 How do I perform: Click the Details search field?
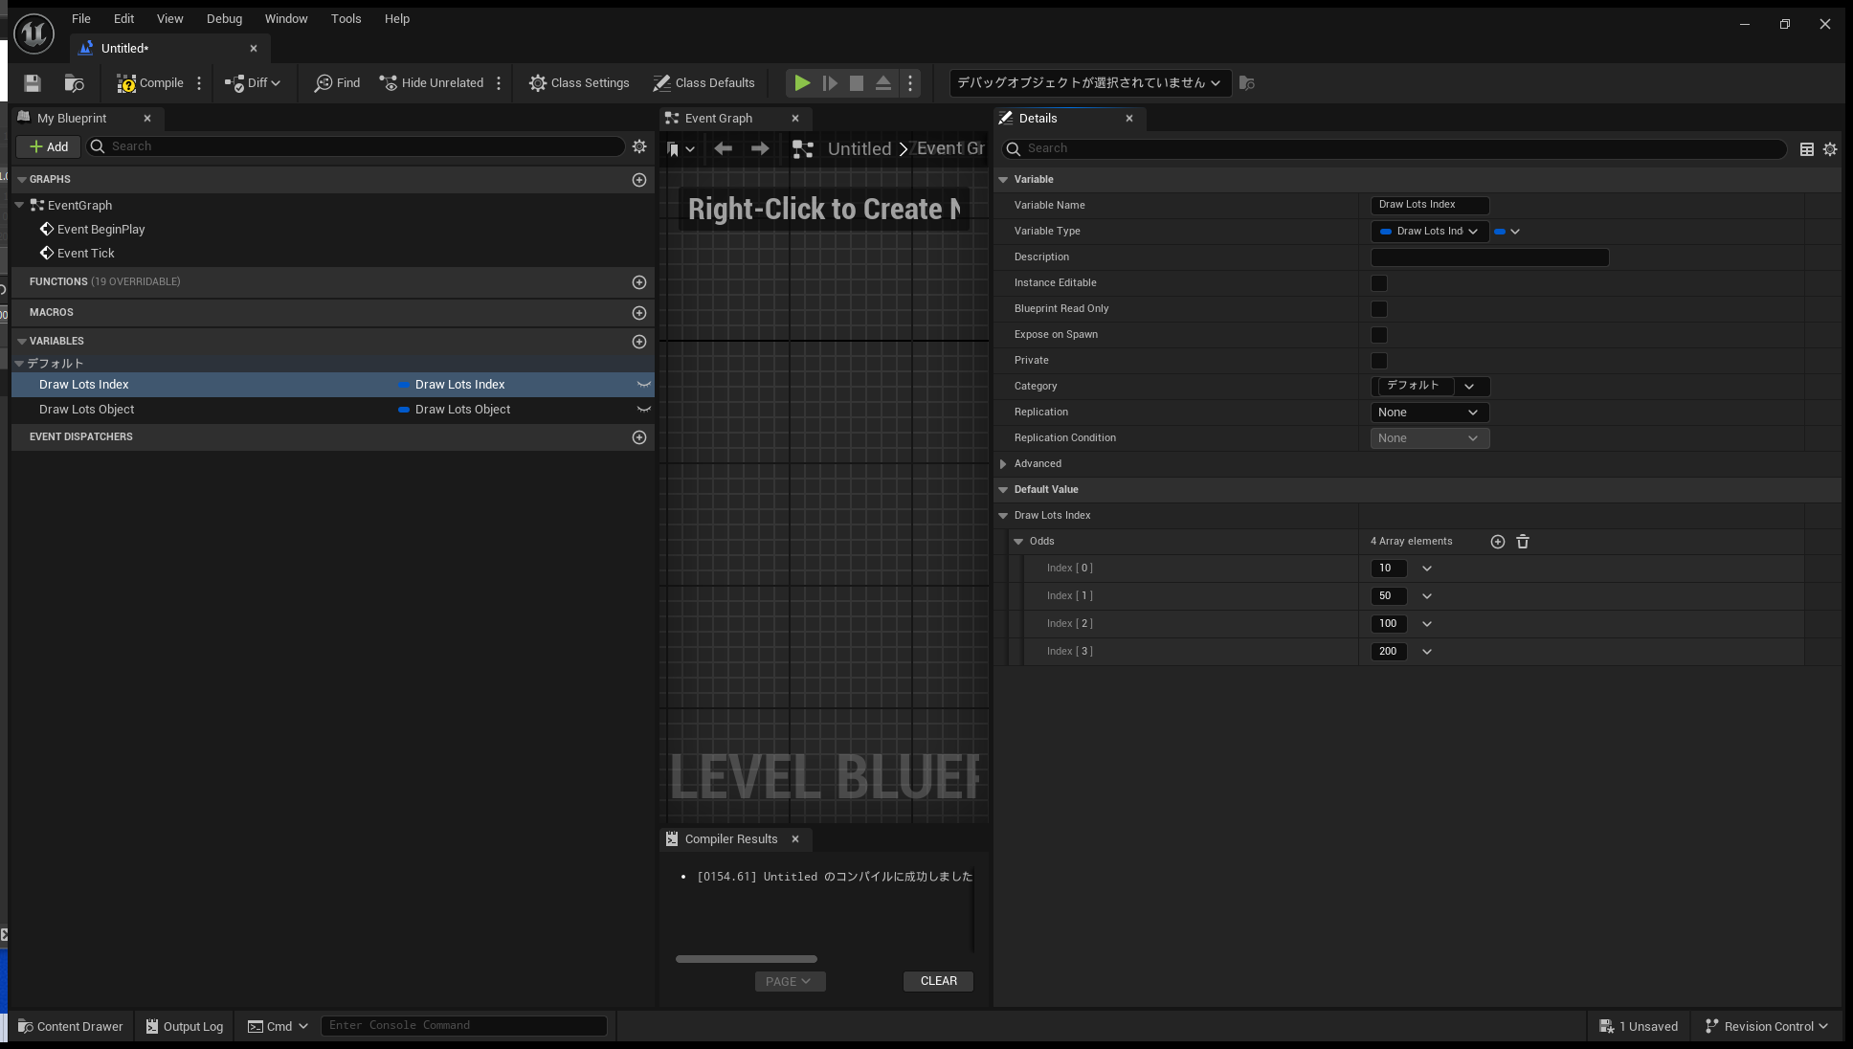[1395, 149]
